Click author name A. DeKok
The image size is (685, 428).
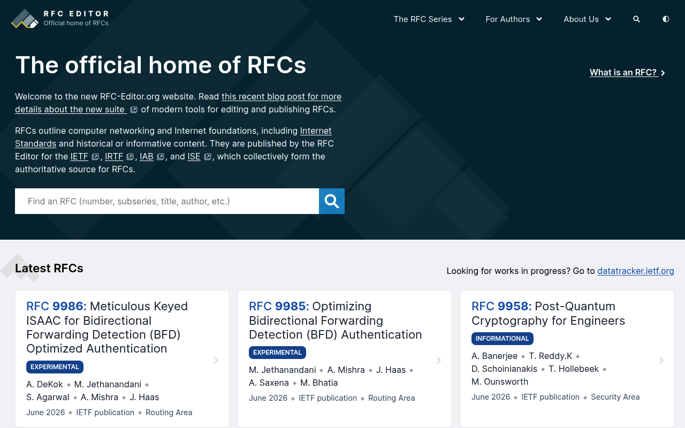(44, 384)
